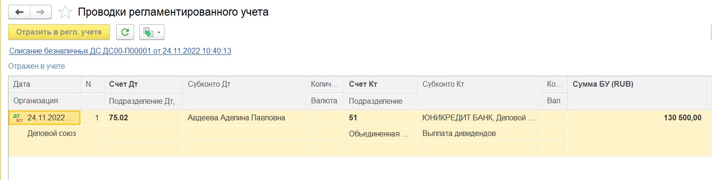The width and height of the screenshot is (712, 180).
Task: Click the Отразить в регл. учете button
Action: click(59, 32)
